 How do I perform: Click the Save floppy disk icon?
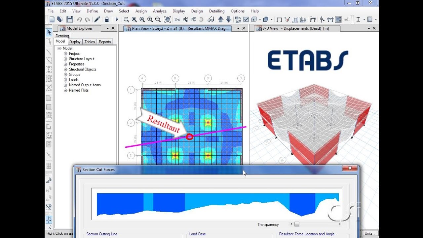click(x=69, y=20)
